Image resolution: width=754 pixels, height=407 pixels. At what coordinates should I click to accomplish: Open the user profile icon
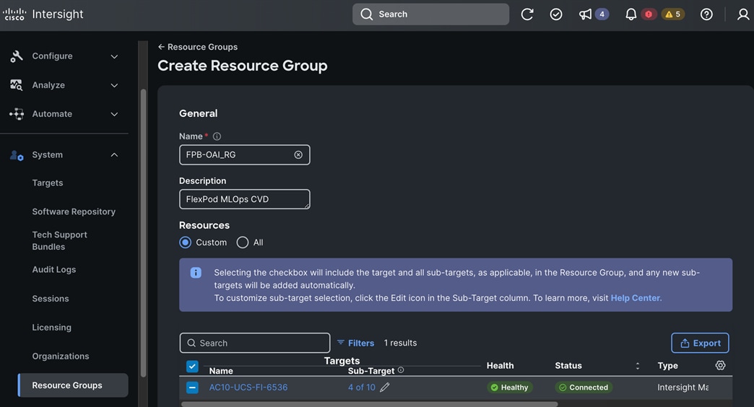point(743,14)
